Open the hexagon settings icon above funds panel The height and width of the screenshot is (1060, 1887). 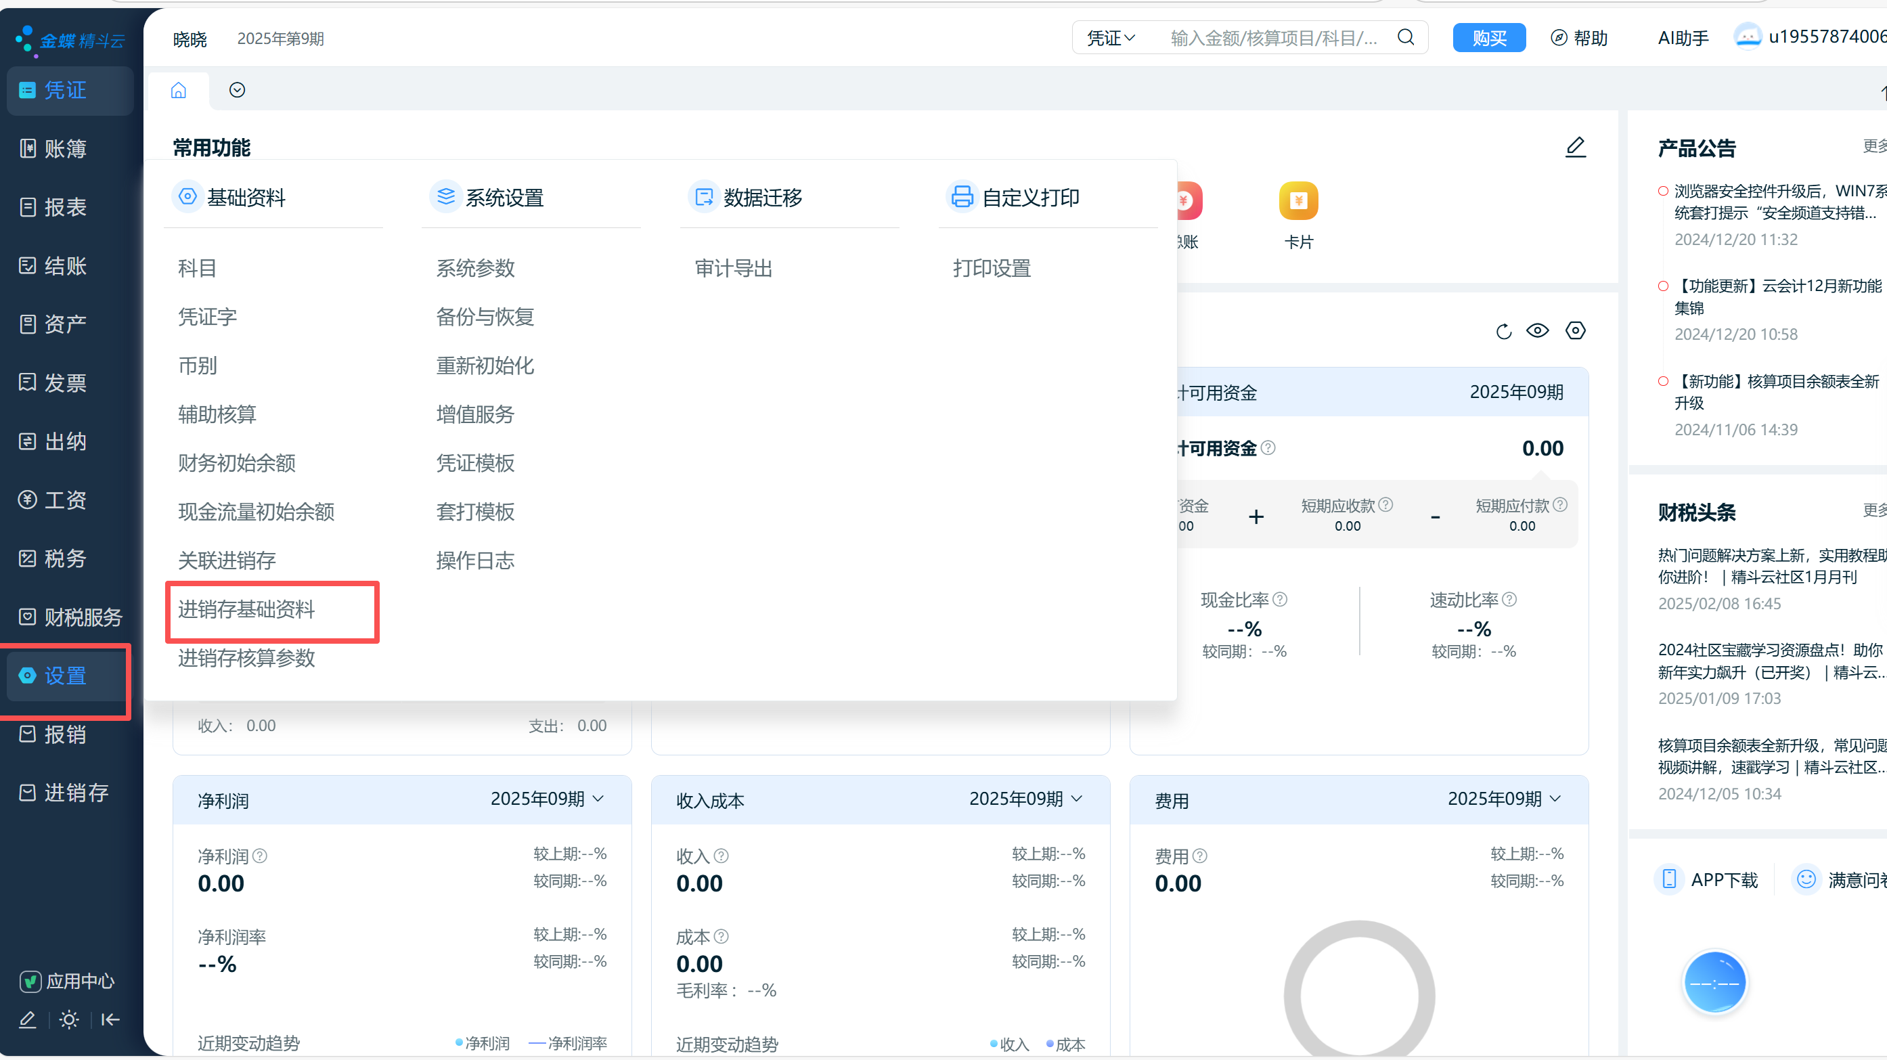click(x=1575, y=330)
